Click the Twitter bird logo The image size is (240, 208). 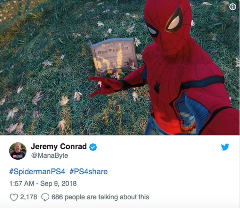click(225, 147)
